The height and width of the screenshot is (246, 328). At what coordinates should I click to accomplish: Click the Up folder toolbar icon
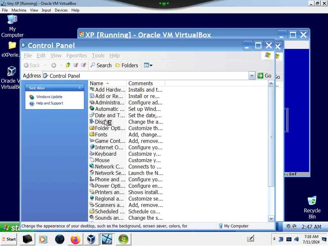tap(68, 65)
